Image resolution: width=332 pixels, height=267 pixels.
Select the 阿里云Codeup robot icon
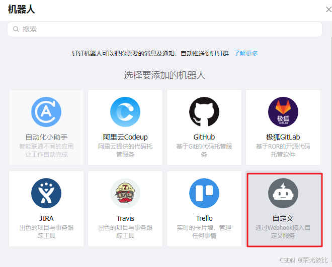(125, 112)
